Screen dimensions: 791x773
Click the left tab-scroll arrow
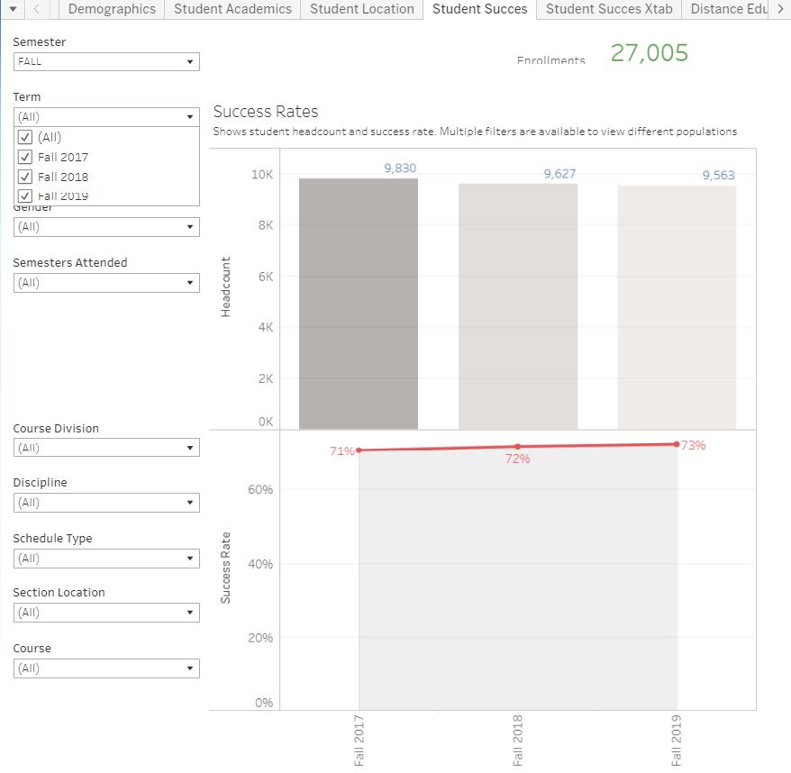[x=35, y=10]
